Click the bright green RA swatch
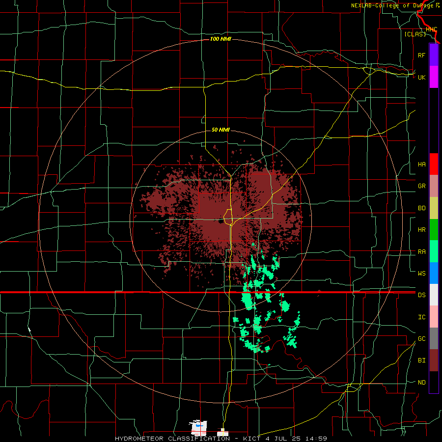442x442 pixels. tap(434, 251)
